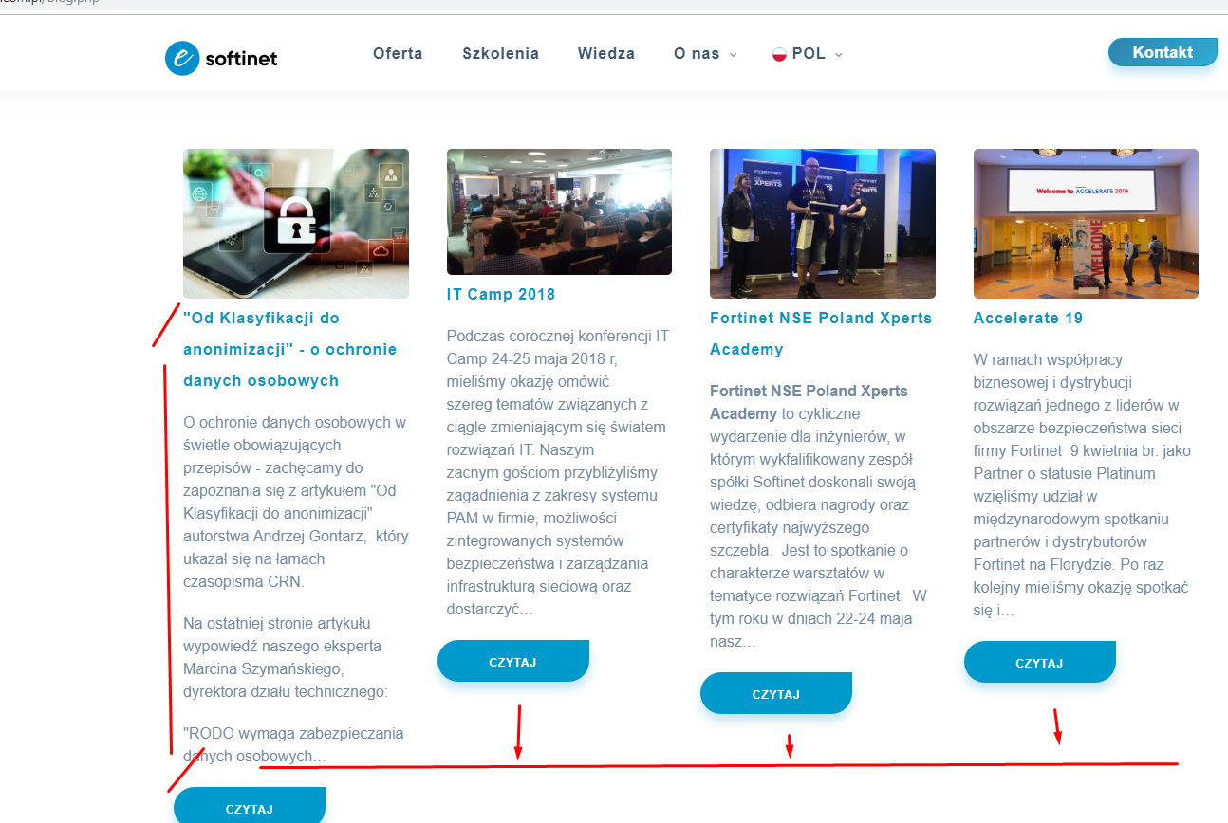Open Fortinet NSE Poland Xperts Academy title
This screenshot has height=823, width=1228.
coord(821,333)
